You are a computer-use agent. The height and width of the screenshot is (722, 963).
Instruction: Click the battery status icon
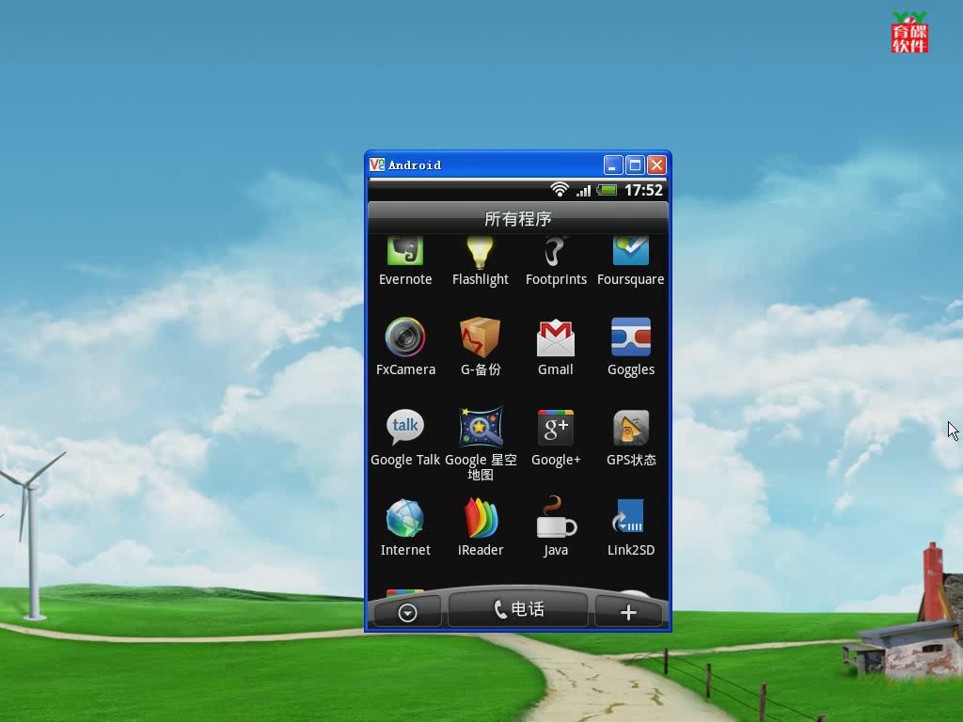click(607, 190)
